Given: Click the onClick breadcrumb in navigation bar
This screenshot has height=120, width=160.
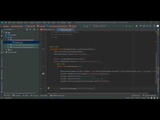Looking at the screenshot, I should (73, 26).
